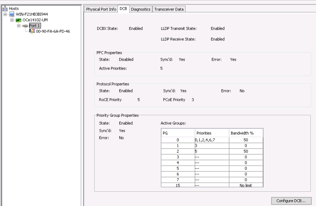
Task: Switch to the Physical Port Info tab
Action: coord(101,9)
